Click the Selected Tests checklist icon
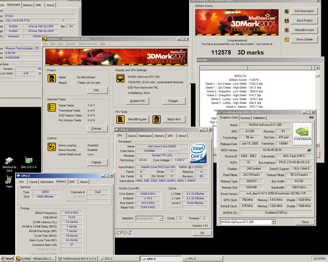Screen dimensions: 328x262 [x=52, y=107]
